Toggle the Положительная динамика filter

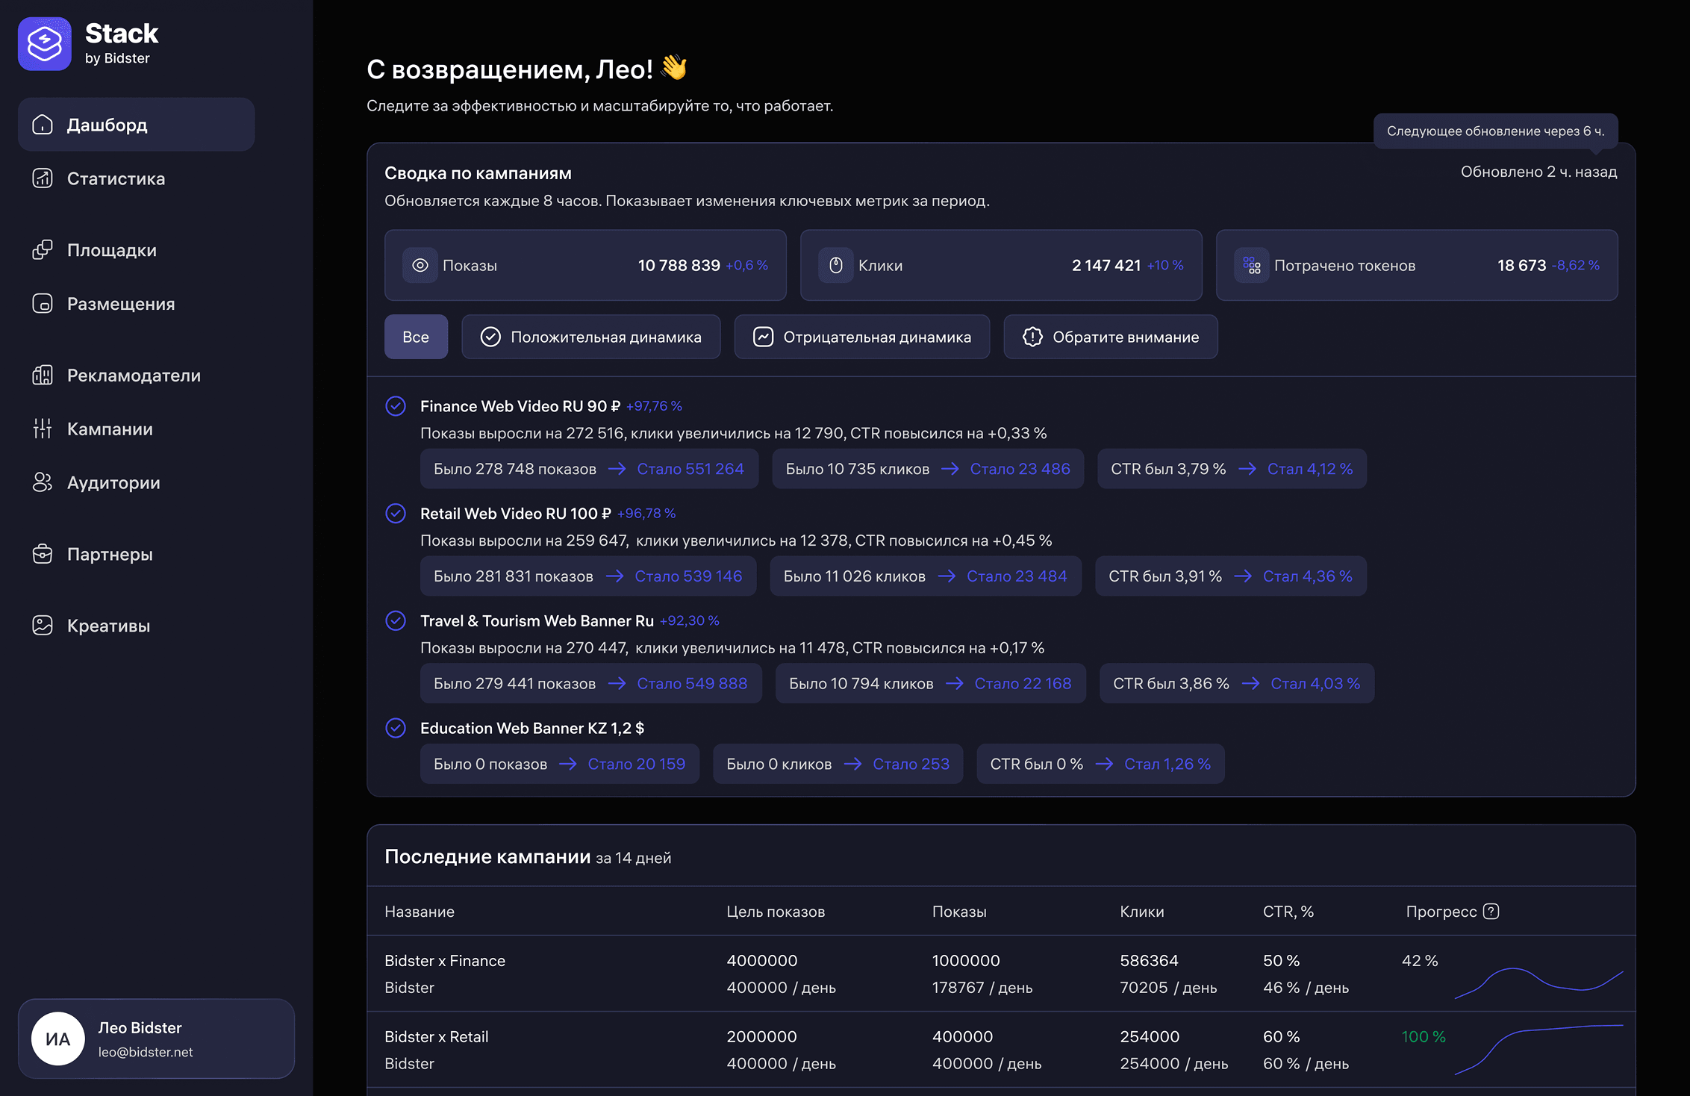(x=591, y=337)
